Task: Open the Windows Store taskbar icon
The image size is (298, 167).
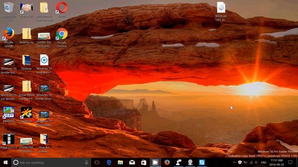Action: point(144,162)
